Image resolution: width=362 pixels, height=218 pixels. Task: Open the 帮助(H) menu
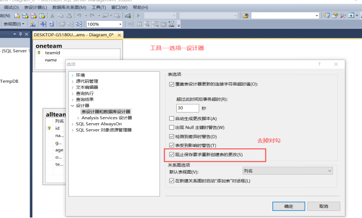tap(140, 8)
